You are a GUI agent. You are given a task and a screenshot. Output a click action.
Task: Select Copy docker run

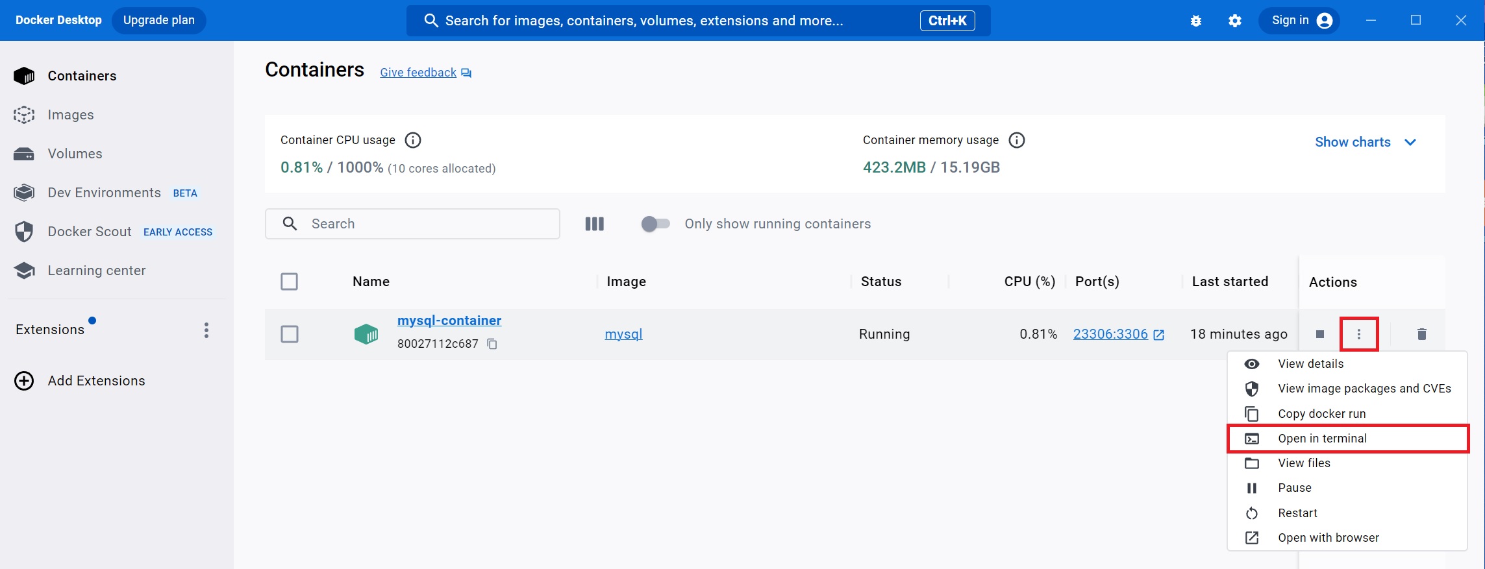tap(1347, 414)
